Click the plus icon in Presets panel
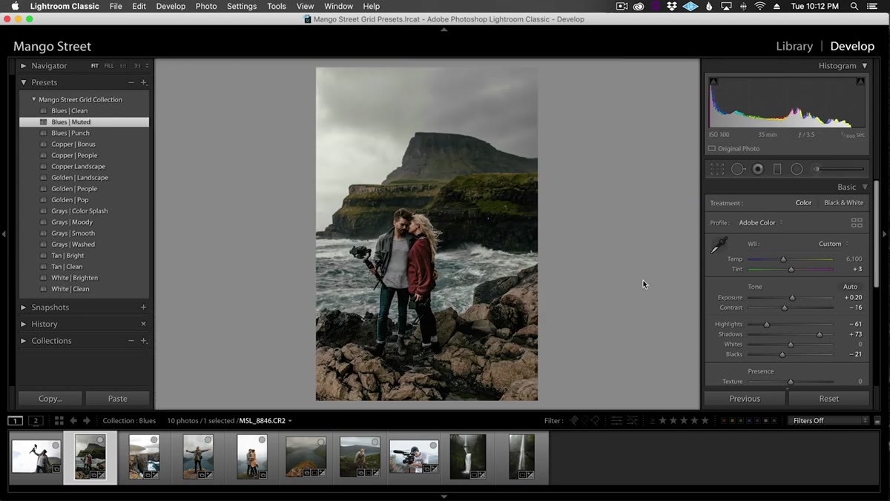 point(144,82)
